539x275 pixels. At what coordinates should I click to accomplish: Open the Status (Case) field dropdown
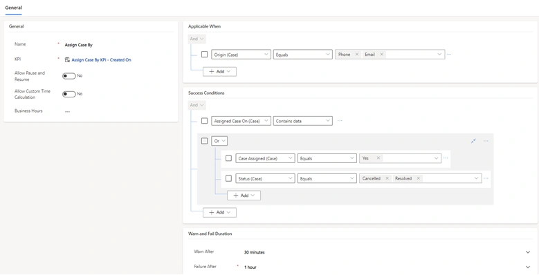click(265, 178)
